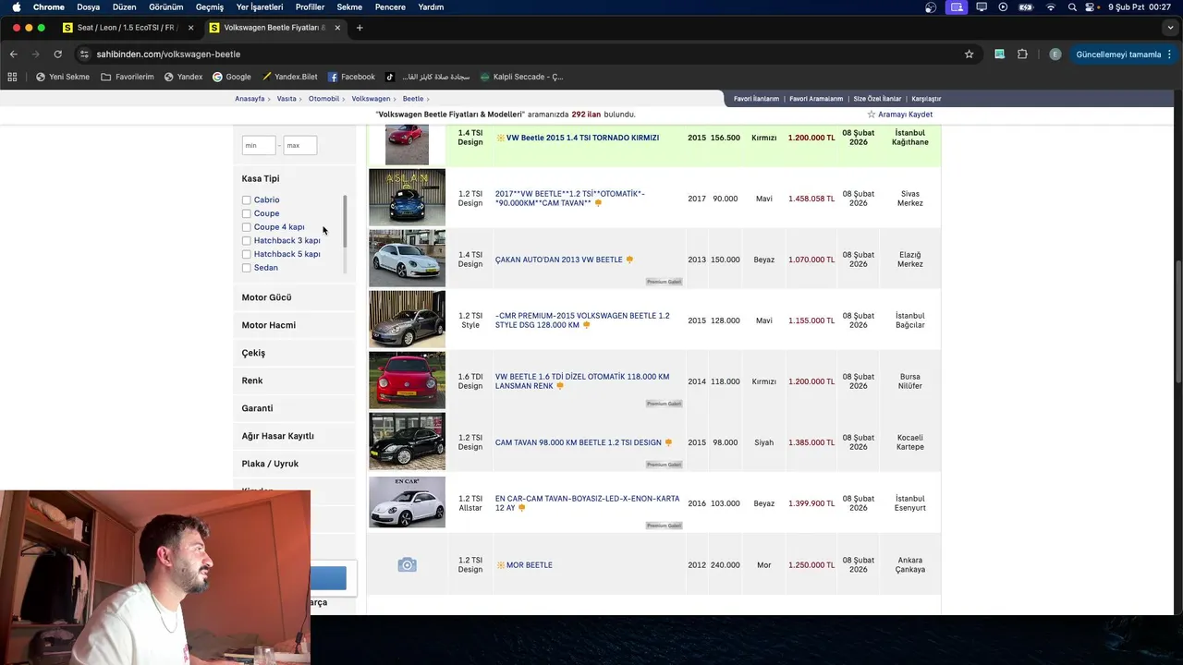The width and height of the screenshot is (1183, 665).
Task: Go back with the browser back arrow
Action: coord(14,54)
